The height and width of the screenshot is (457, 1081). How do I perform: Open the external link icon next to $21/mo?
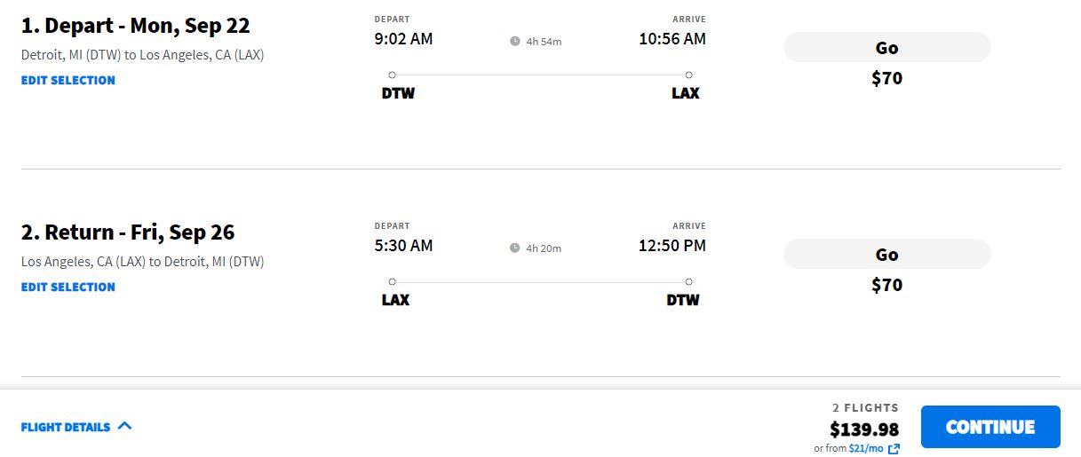pos(894,449)
